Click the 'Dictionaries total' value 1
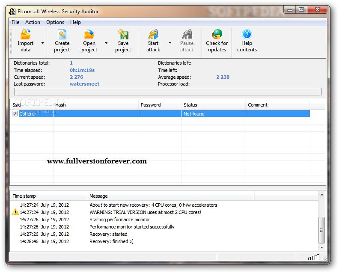 click(71, 63)
